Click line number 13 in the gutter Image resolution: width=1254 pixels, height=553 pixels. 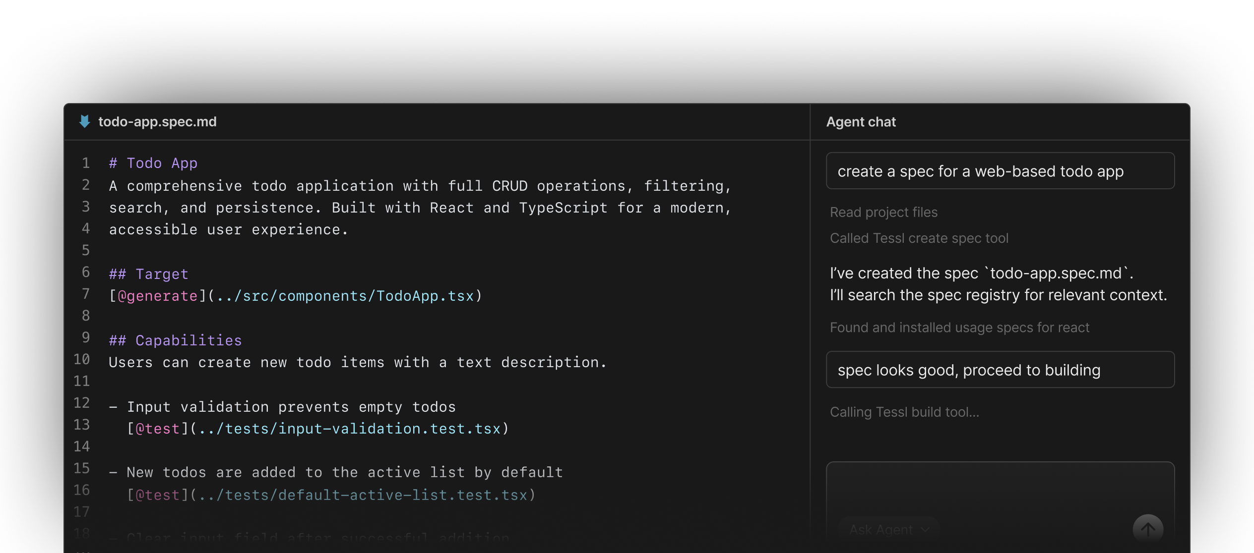(82, 425)
